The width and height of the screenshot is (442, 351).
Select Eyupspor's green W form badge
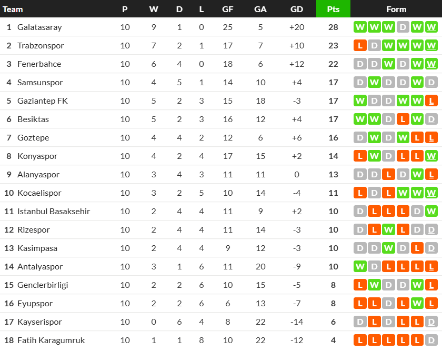tap(417, 304)
